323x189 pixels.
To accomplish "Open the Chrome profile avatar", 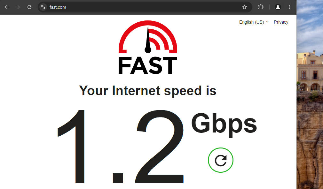I will (278, 7).
